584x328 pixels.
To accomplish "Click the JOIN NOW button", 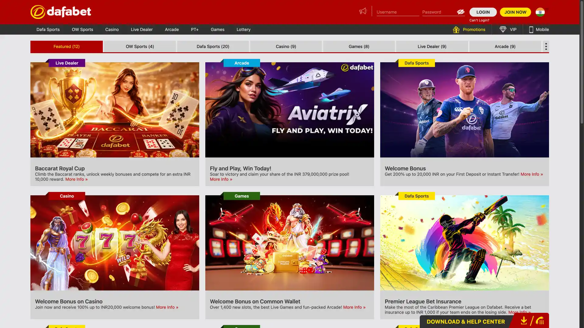I will tap(515, 12).
